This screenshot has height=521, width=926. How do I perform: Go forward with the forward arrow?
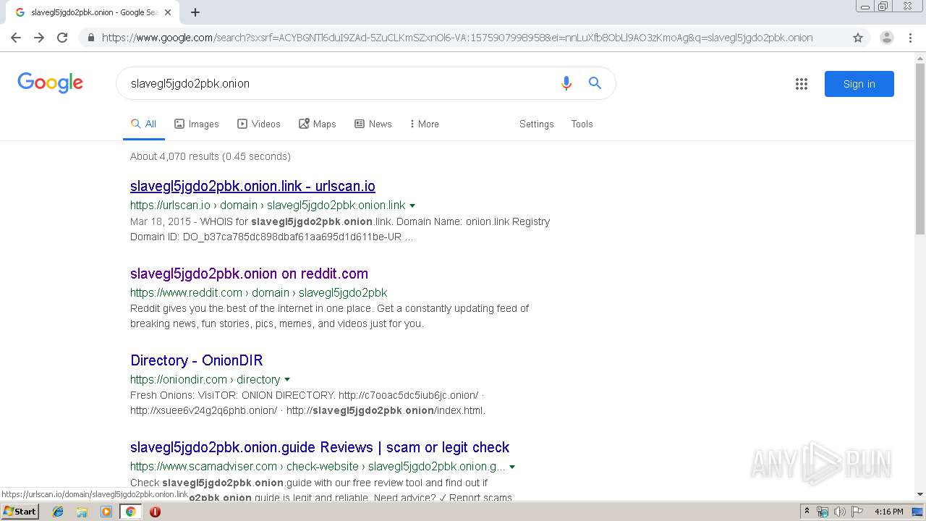[39, 38]
